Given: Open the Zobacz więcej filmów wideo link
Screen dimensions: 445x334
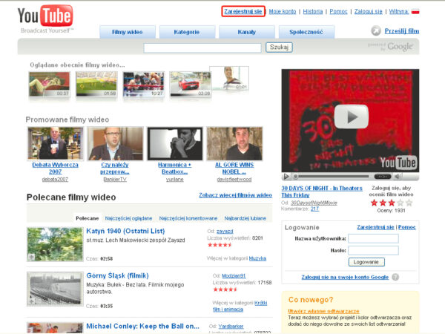Looking at the screenshot, I should point(235,195).
